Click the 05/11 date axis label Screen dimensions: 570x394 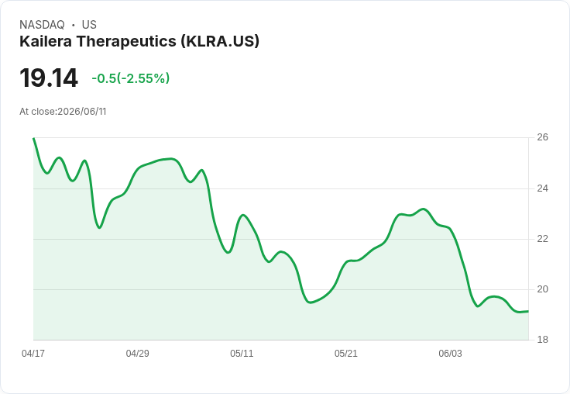click(x=242, y=353)
